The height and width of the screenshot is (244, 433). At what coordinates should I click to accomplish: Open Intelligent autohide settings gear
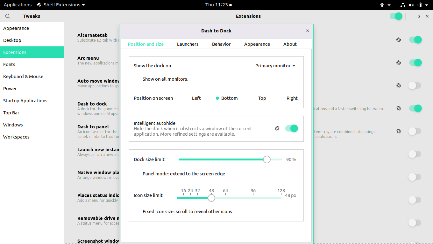[277, 128]
